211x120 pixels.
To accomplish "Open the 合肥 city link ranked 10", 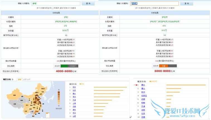I will pyautogui.click(x=74, y=116).
